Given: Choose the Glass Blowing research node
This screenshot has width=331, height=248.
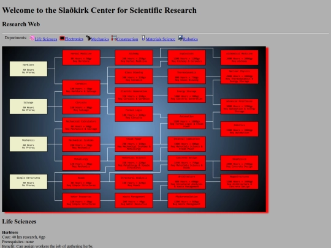Looking at the screenshot, I should tap(134, 77).
